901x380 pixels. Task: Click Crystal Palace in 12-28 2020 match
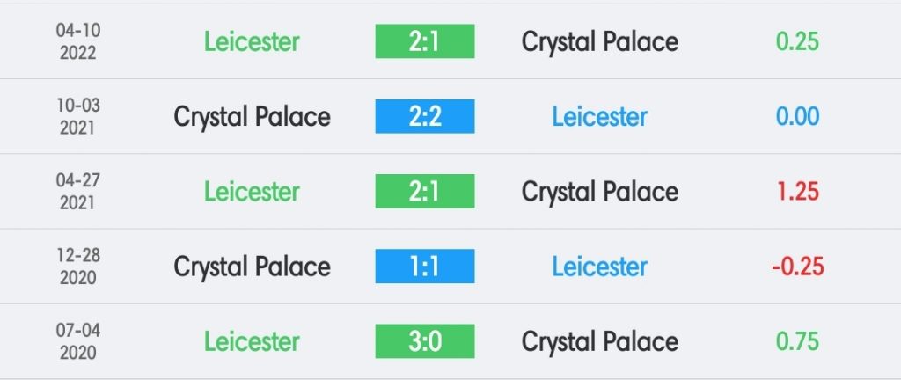[x=252, y=267]
